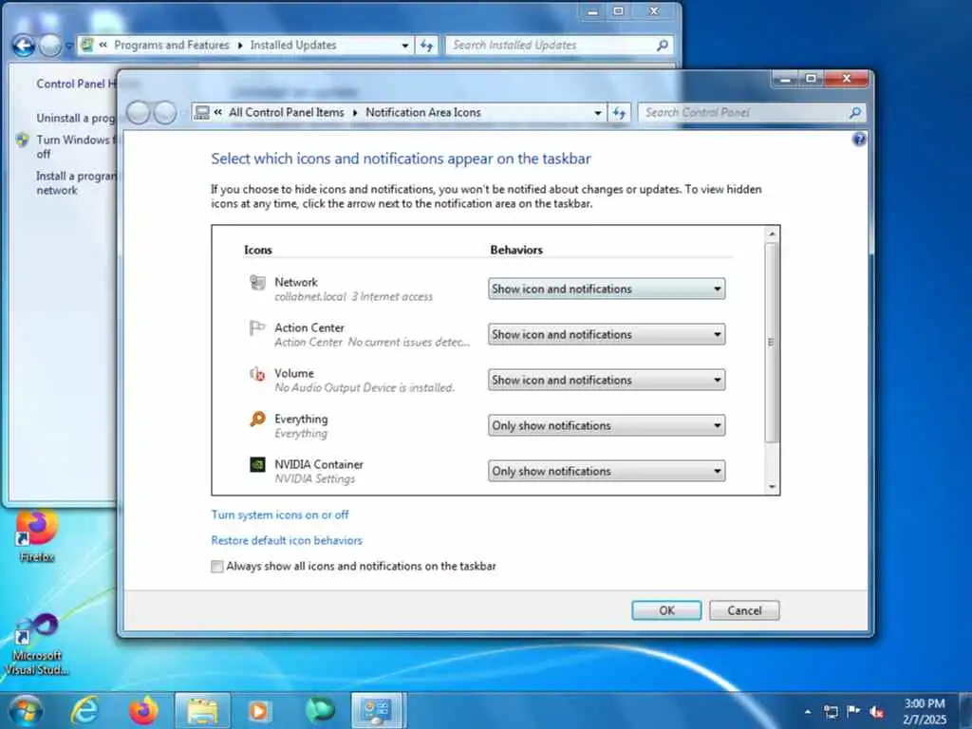The width and height of the screenshot is (972, 729).
Task: Open Windows Explorer folder on taskbar
Action: point(203,710)
